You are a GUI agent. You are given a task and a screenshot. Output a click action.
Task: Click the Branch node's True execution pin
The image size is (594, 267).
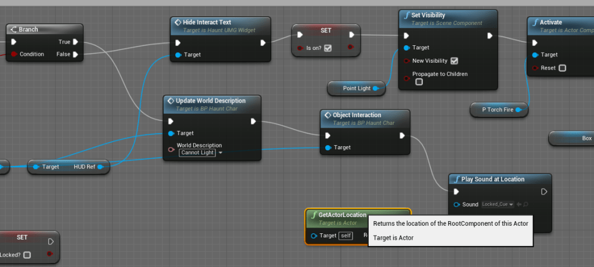75,42
